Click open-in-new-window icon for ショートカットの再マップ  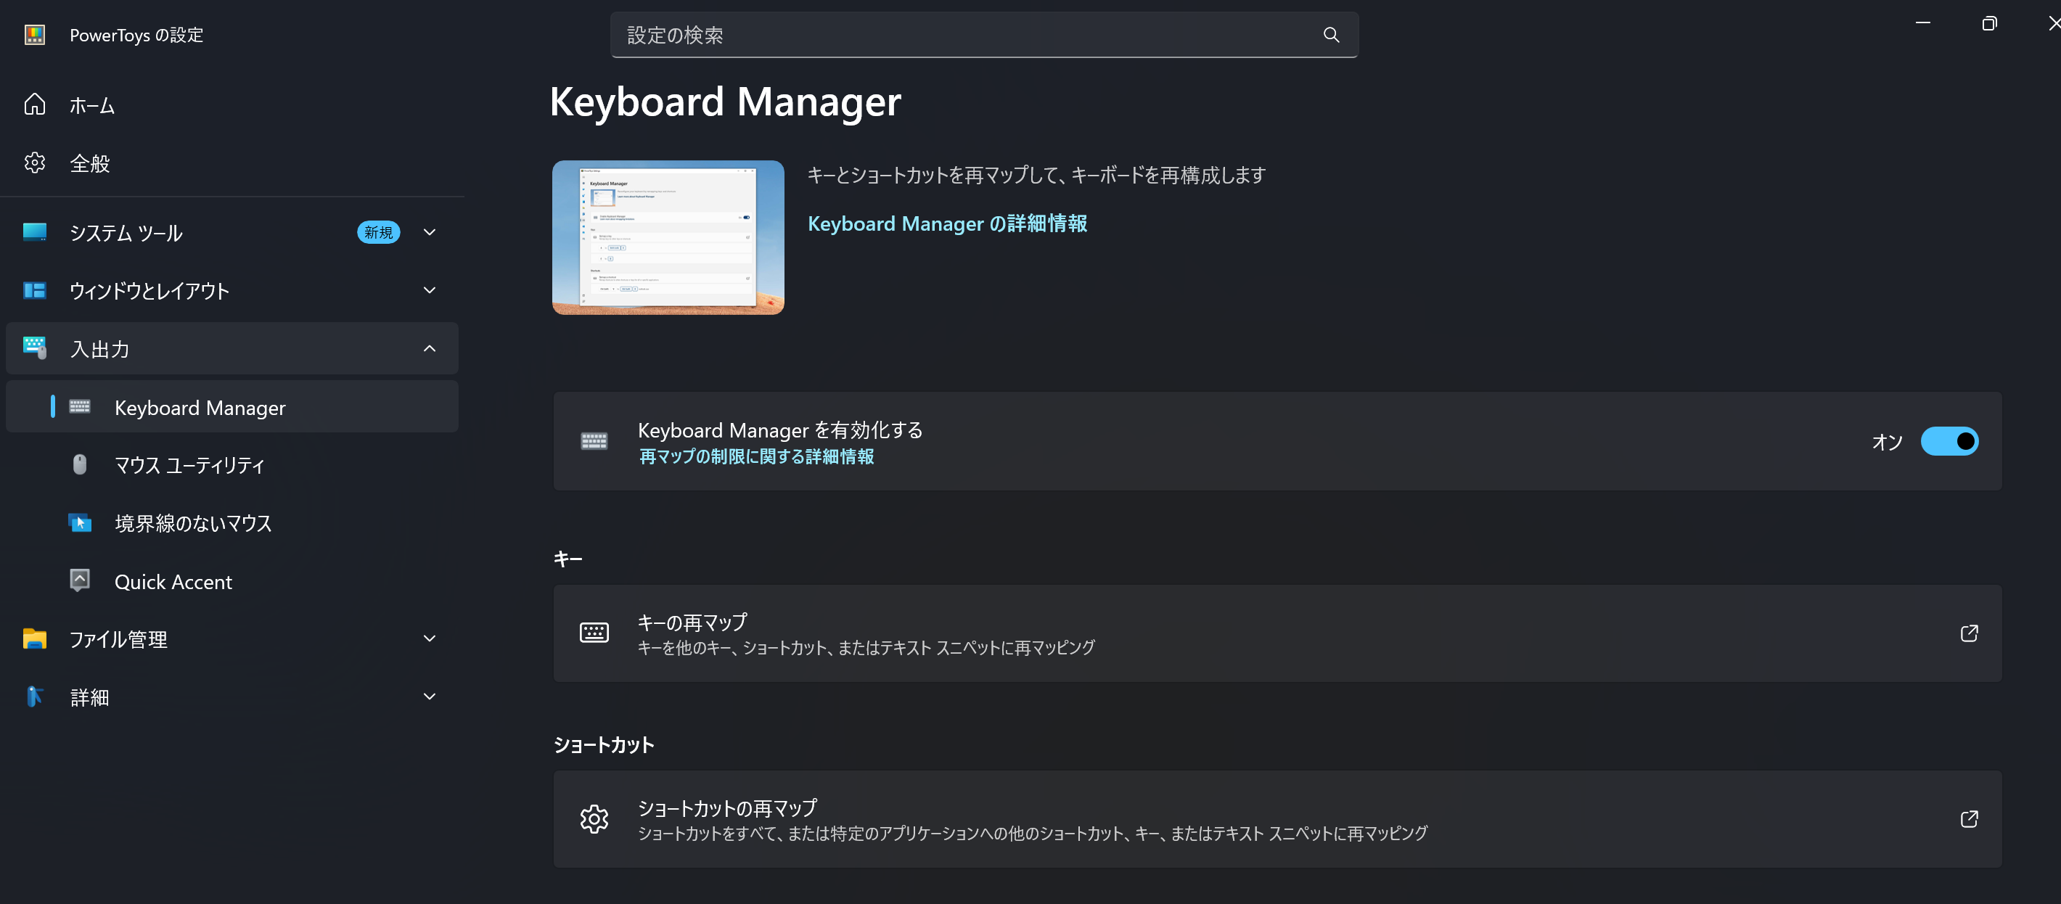[1969, 819]
